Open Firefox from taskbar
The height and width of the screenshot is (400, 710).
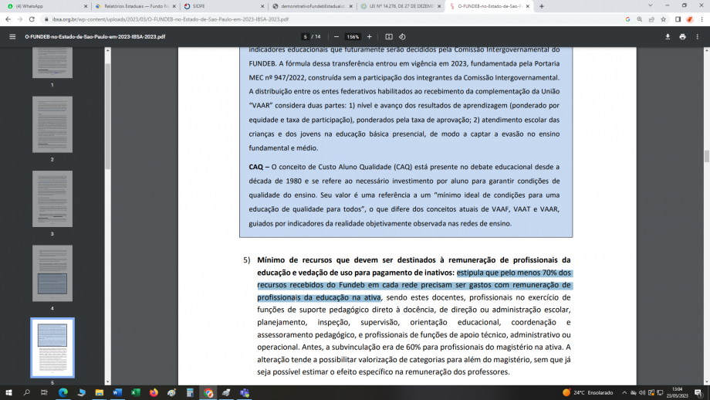(154, 392)
